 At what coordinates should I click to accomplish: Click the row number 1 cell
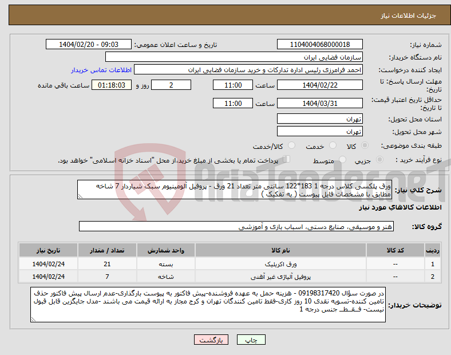point(432,264)
